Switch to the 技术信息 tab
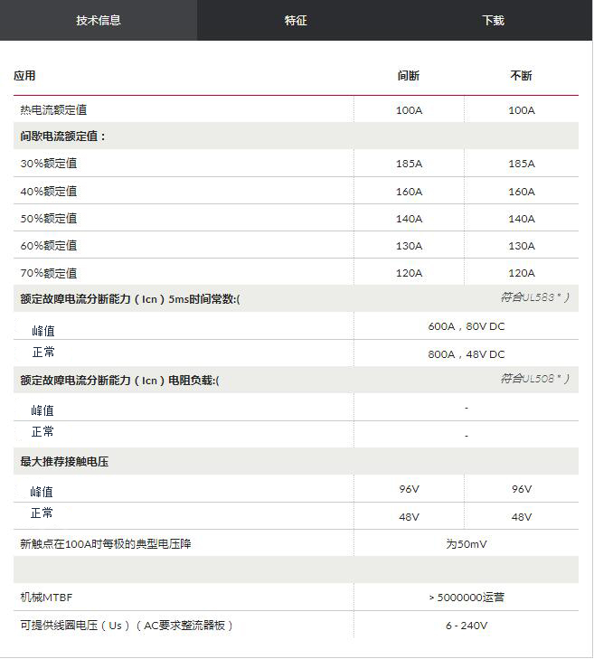The width and height of the screenshot is (594, 659). click(x=99, y=20)
